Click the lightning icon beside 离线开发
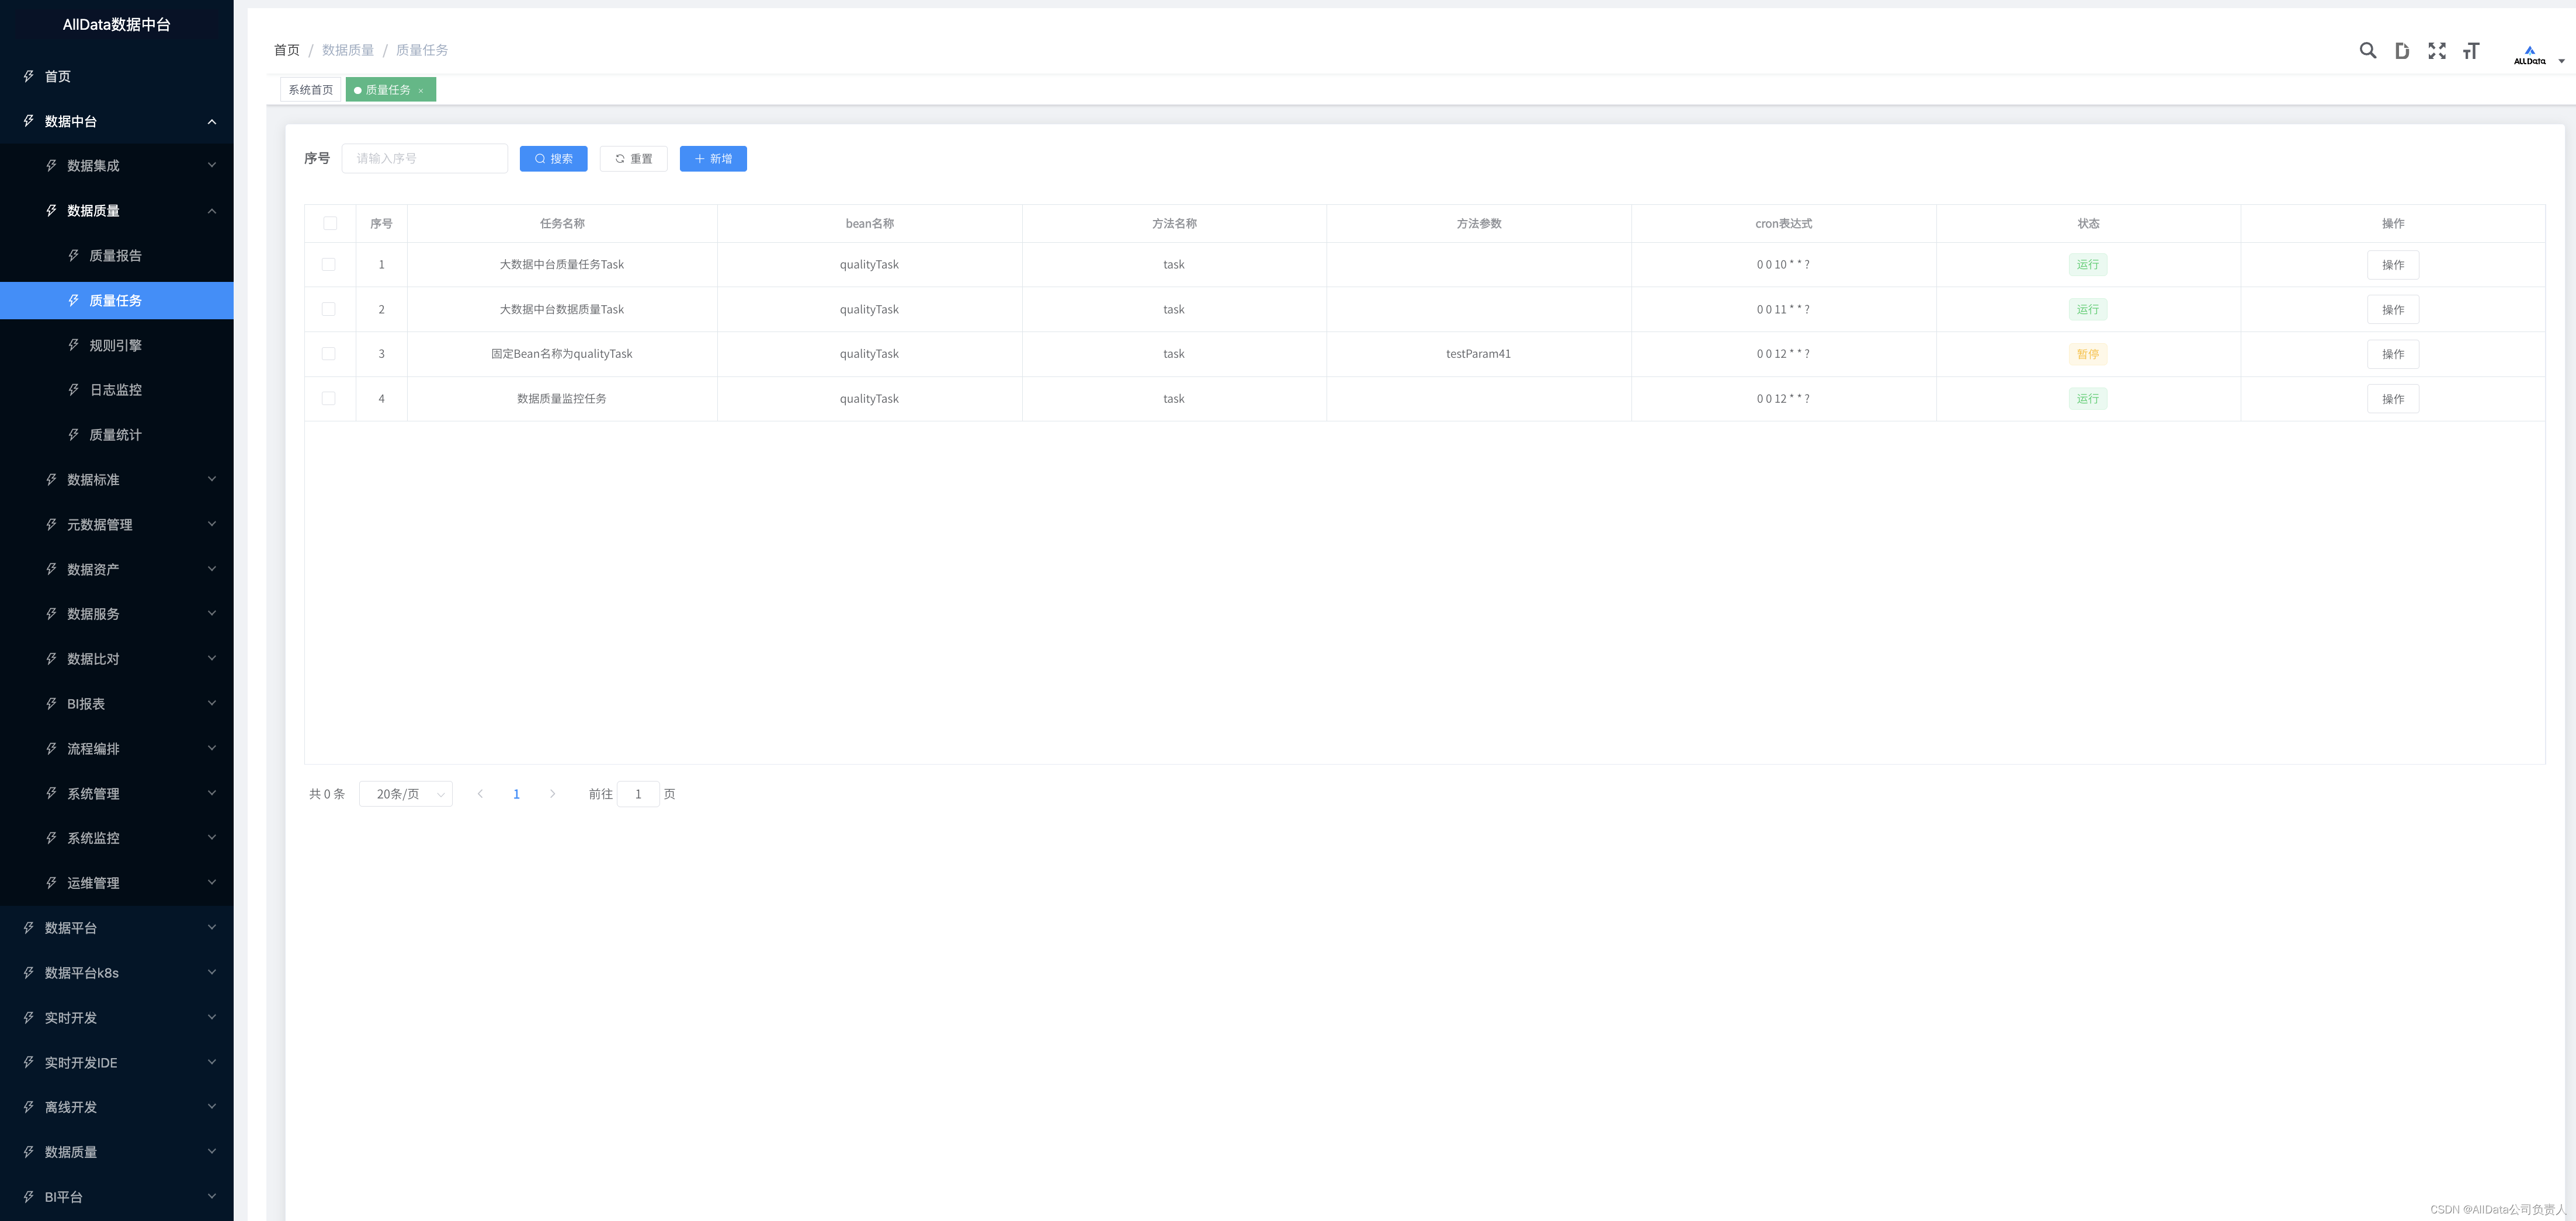2576x1221 pixels. pos(29,1107)
